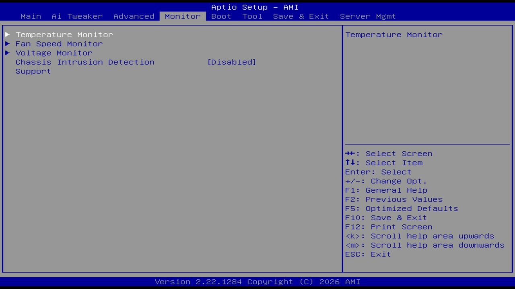
Task: Click the +/-: Change Opt. hint
Action: pos(386,181)
